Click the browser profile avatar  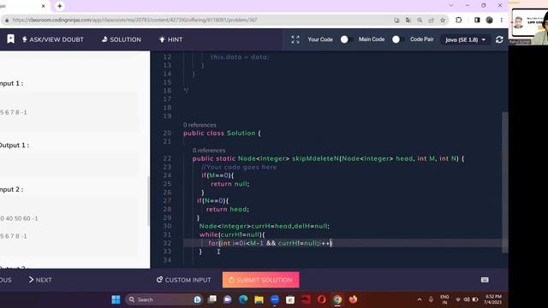(489, 20)
